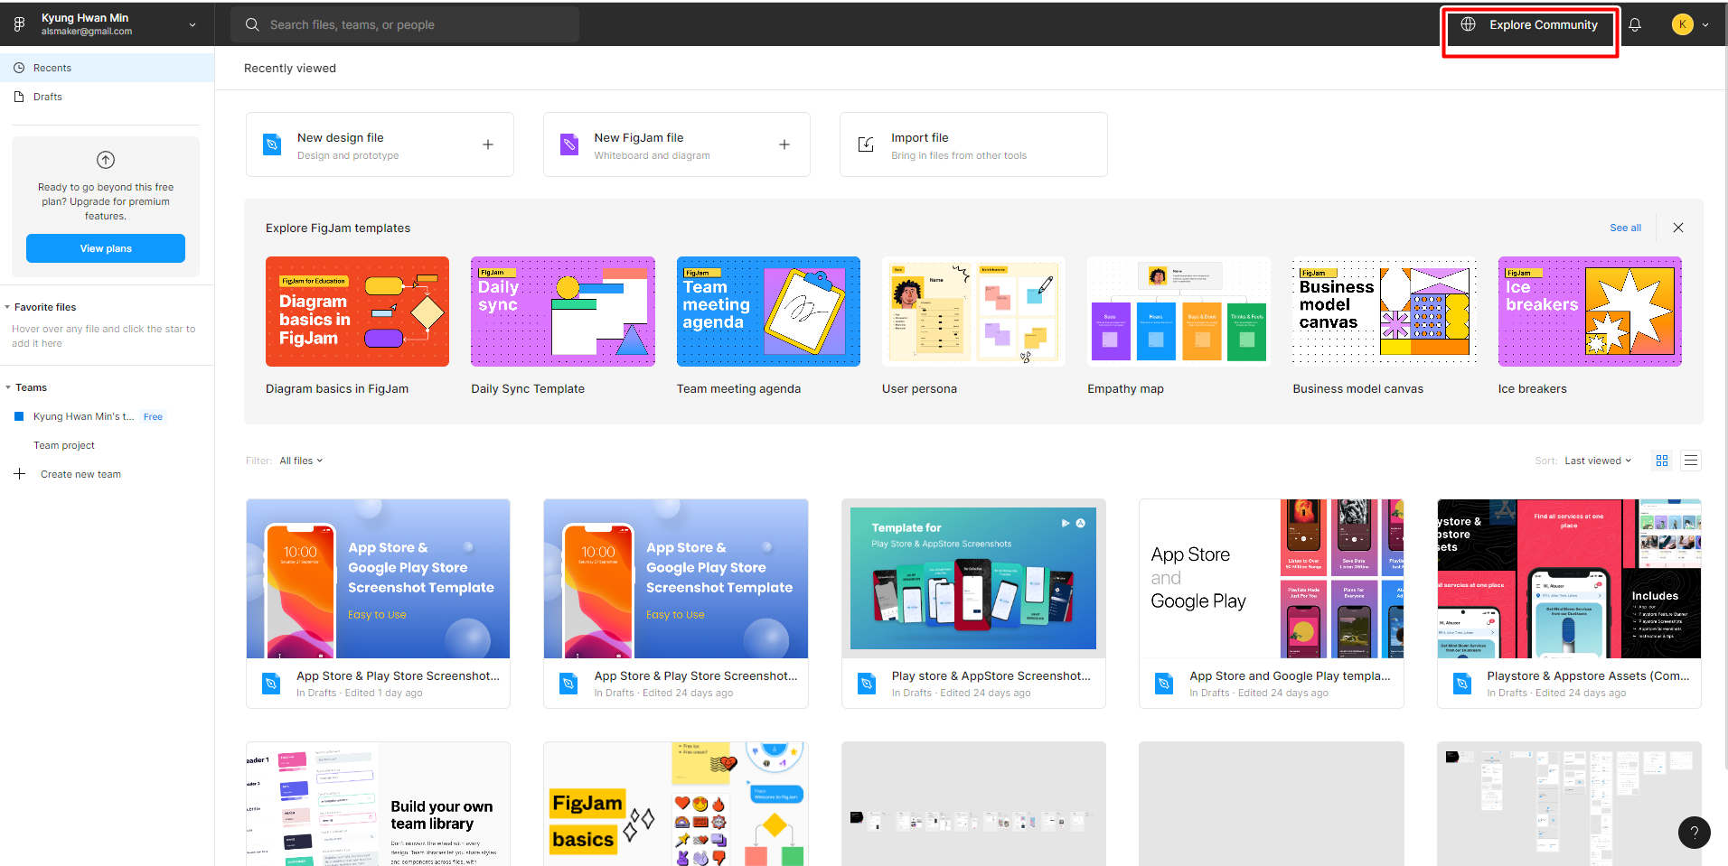The width and height of the screenshot is (1728, 866).
Task: Open Build your own team library file
Action: (378, 804)
